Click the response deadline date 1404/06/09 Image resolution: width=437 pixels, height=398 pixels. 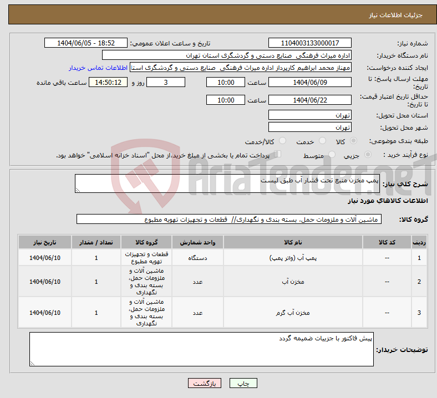(309, 82)
